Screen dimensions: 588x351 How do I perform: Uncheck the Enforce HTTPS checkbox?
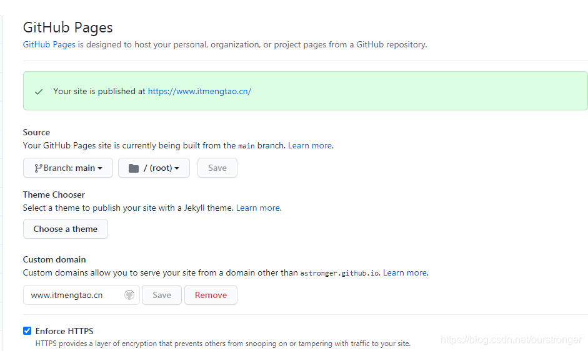tap(27, 331)
